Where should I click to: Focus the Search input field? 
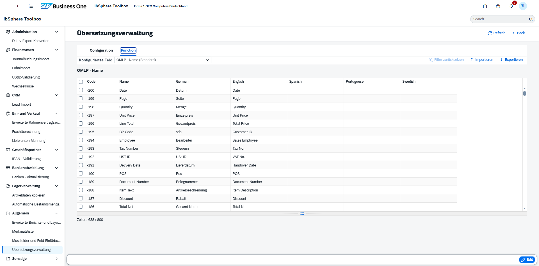(500, 19)
